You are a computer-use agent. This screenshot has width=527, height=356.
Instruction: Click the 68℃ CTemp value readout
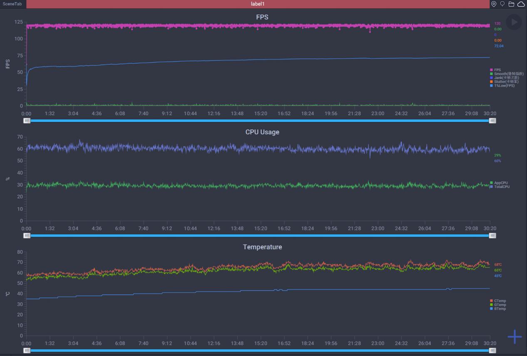(498, 265)
